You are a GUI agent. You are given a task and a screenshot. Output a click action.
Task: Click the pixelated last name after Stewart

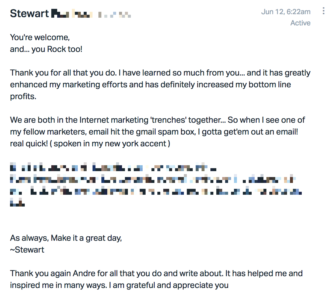coord(72,13)
